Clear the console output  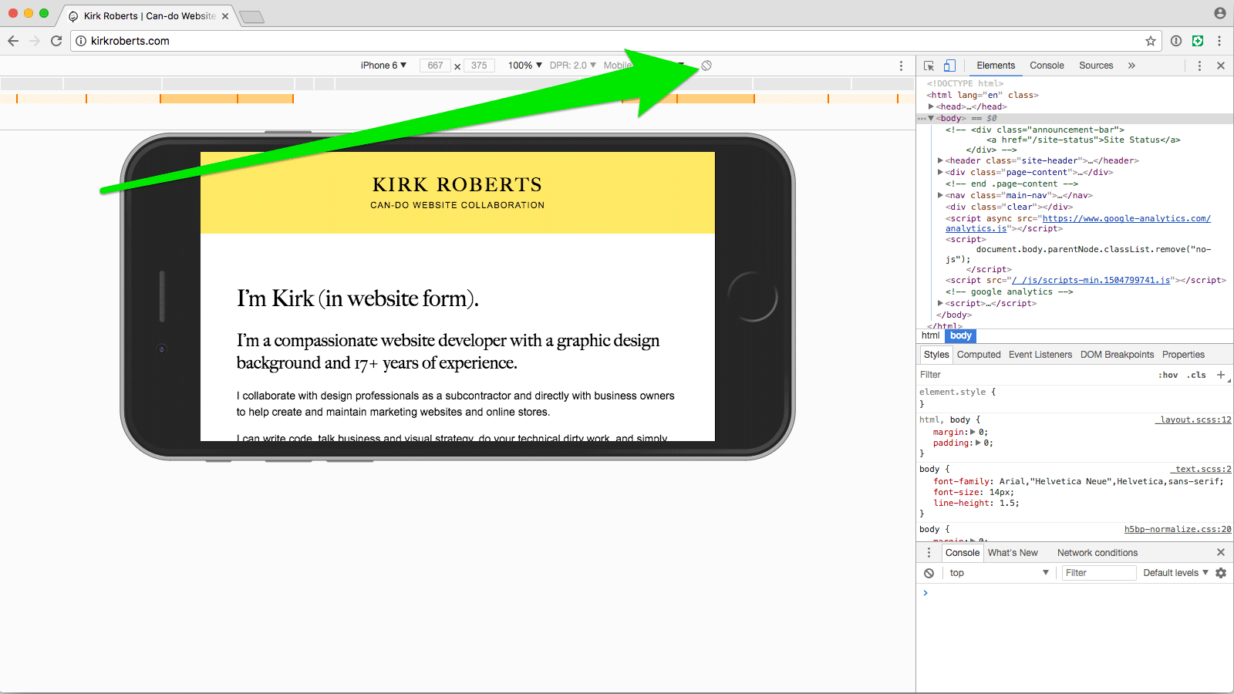coord(929,573)
